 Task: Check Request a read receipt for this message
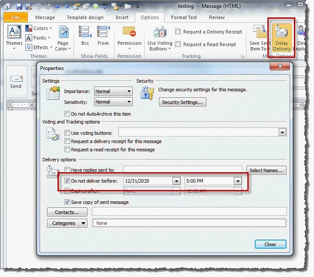coord(67,150)
